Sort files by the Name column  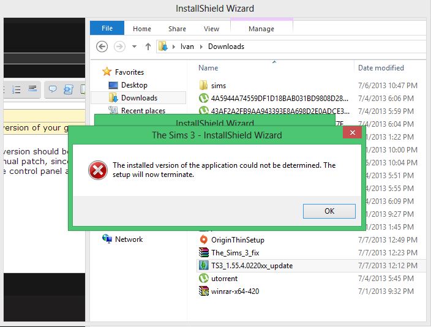pos(208,68)
